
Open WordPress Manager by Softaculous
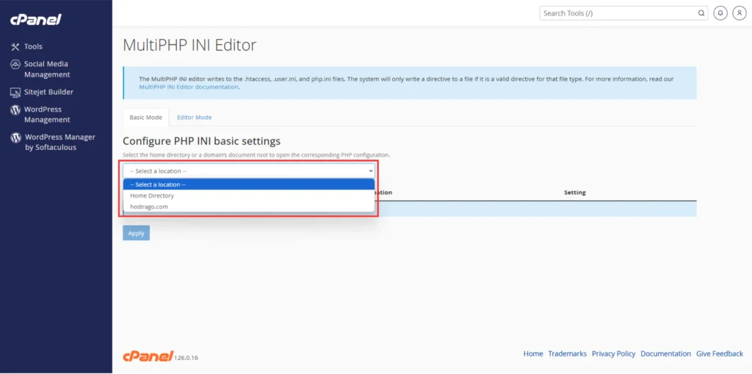(x=60, y=142)
